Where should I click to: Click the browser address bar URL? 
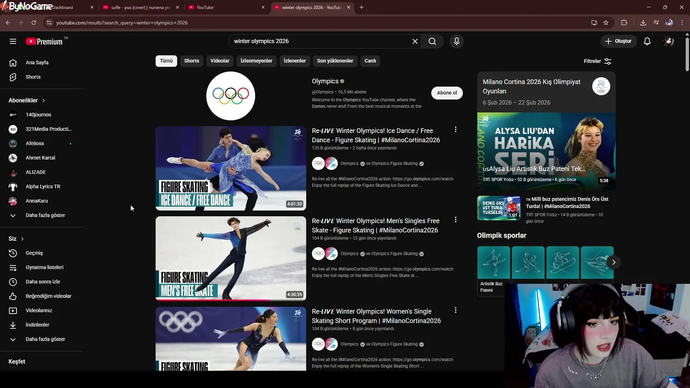(x=122, y=23)
